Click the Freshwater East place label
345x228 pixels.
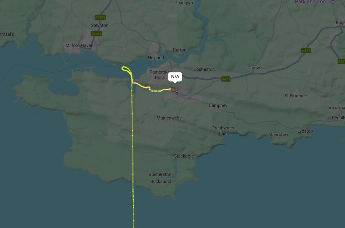(x=223, y=131)
